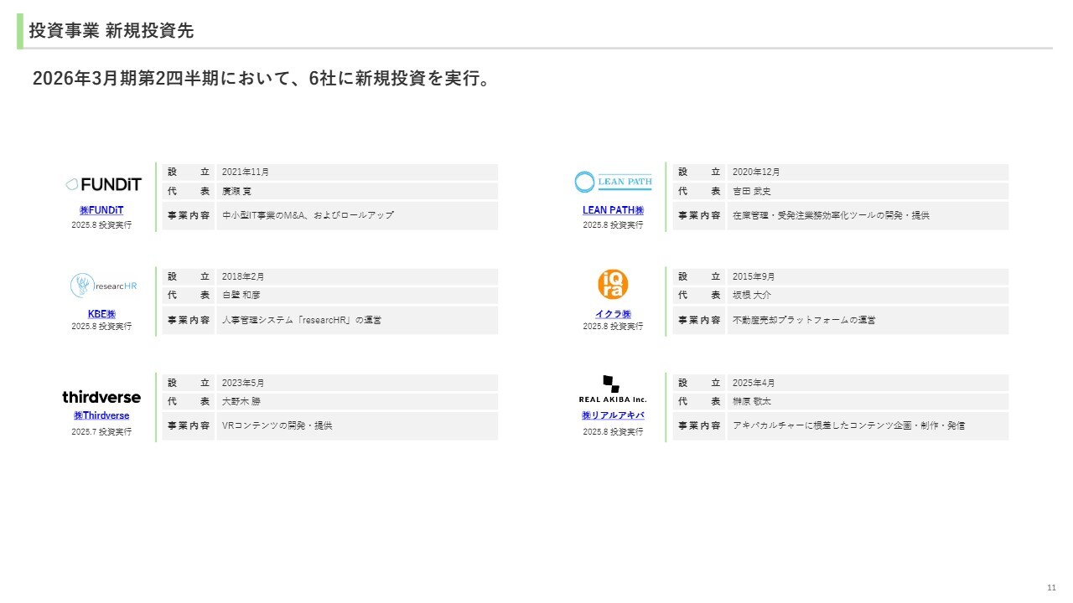Viewport: 1073px width, 603px height.
Task: Open the LEAN PATH㈱ hyperlink
Action: tap(613, 210)
